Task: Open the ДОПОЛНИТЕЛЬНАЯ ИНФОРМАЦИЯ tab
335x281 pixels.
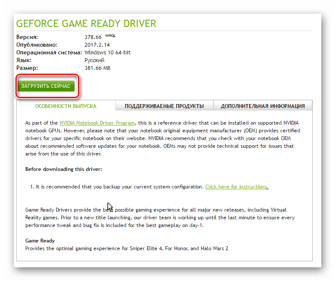Action: click(263, 106)
